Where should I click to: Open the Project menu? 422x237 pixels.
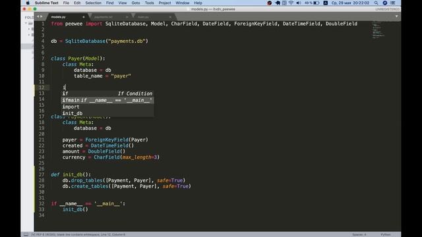tap(165, 3)
